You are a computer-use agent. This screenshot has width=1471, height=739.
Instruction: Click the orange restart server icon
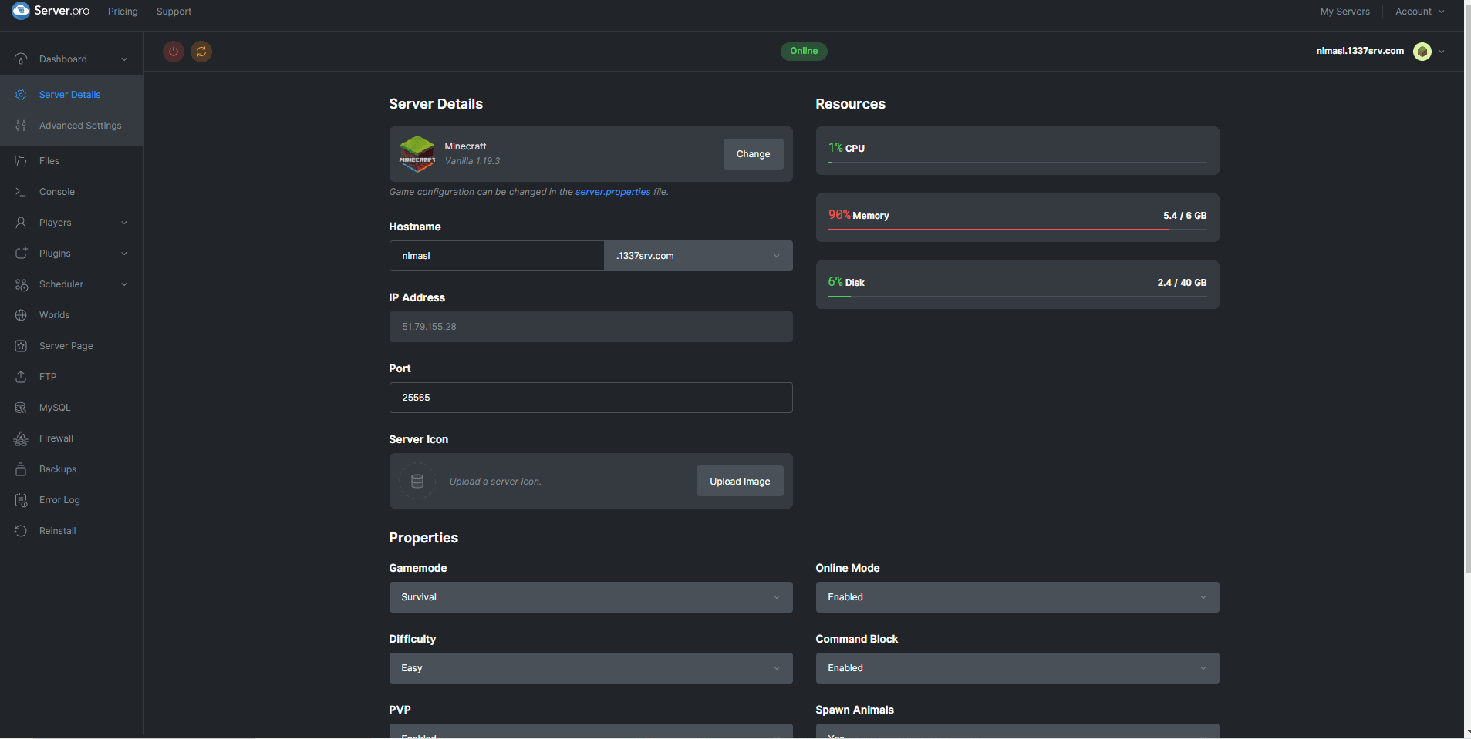(201, 52)
